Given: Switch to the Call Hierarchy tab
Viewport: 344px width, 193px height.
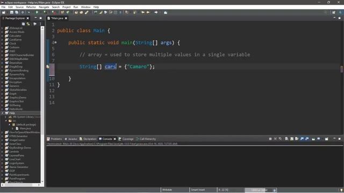Looking at the screenshot, I should point(146,139).
